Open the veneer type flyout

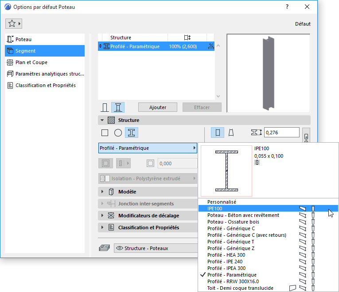(123, 163)
